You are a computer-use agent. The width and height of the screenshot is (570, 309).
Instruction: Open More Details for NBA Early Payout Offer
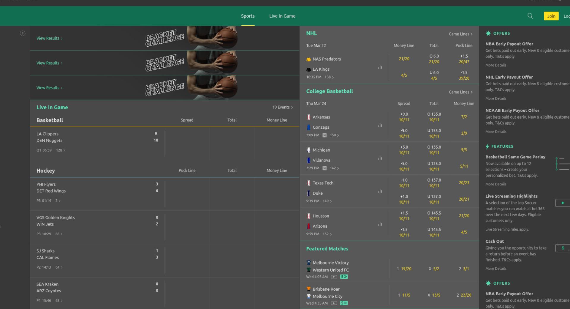pos(496,65)
